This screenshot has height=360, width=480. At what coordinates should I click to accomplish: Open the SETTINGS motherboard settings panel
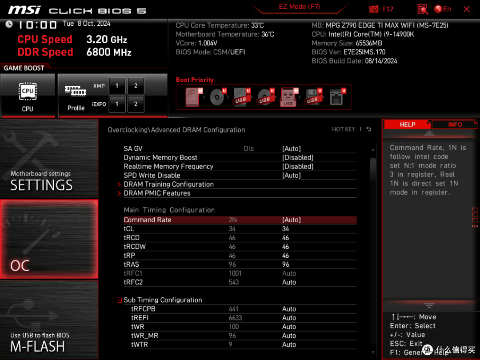pyautogui.click(x=49, y=159)
